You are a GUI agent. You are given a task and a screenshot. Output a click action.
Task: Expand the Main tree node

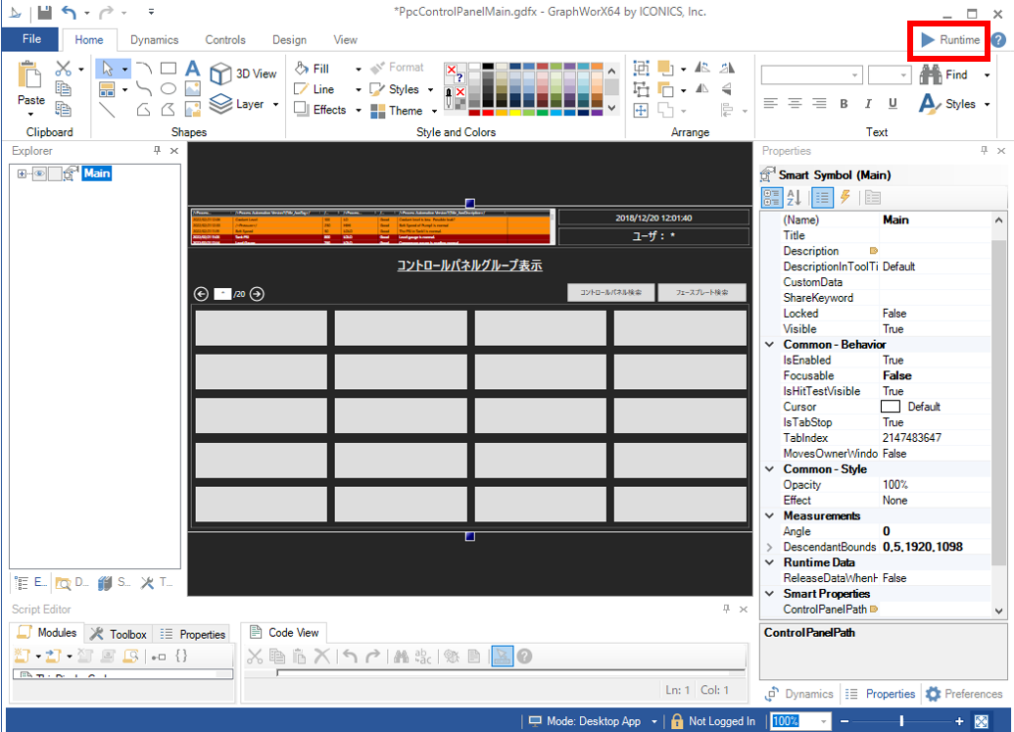(x=22, y=173)
